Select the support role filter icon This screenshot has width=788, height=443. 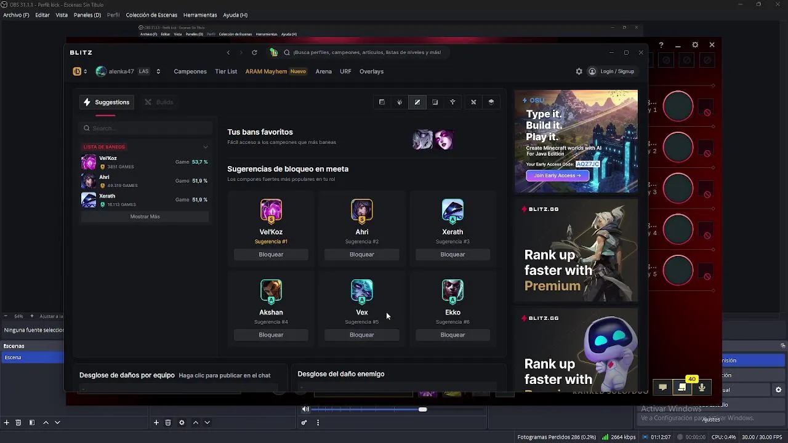click(x=452, y=102)
